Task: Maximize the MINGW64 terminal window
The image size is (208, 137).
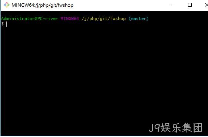Action: pyautogui.click(x=190, y=5)
